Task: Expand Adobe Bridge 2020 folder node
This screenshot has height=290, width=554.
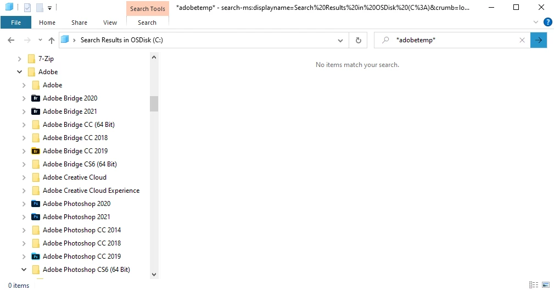Action: [24, 98]
